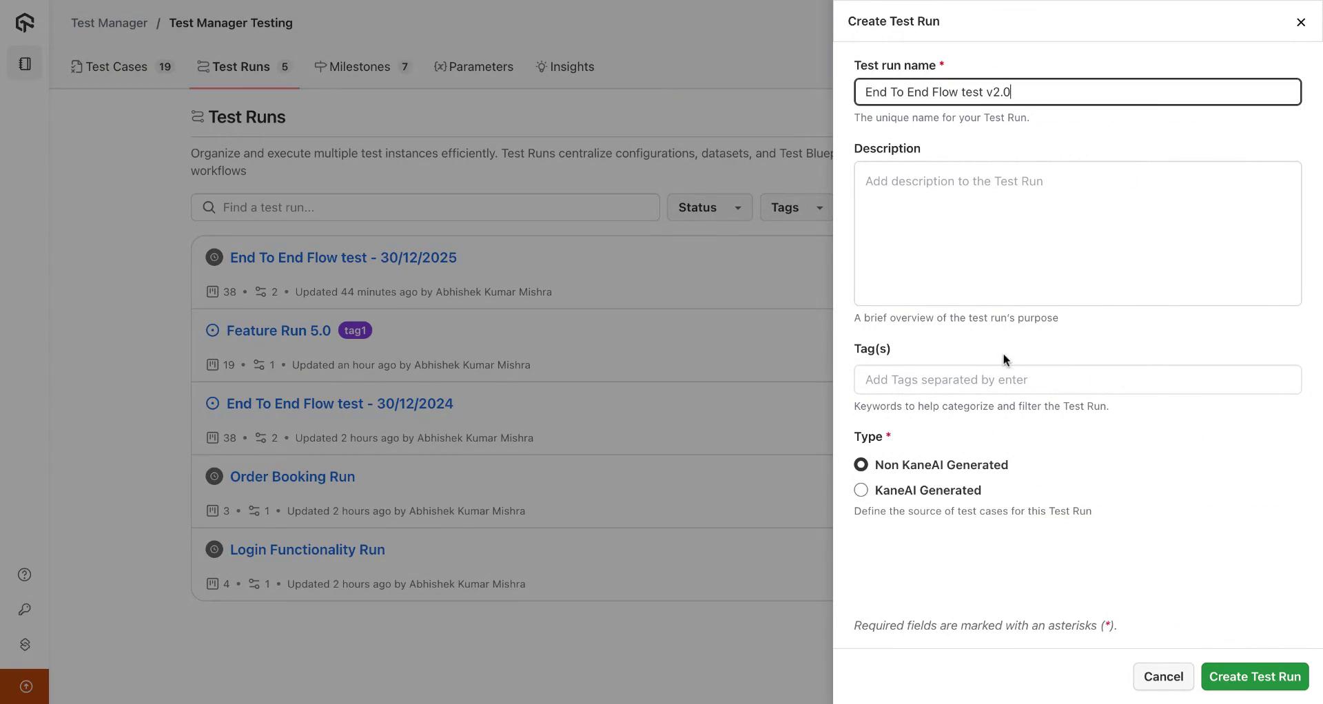
Task: Select the KaneAI Generated radio button
Action: click(861, 490)
